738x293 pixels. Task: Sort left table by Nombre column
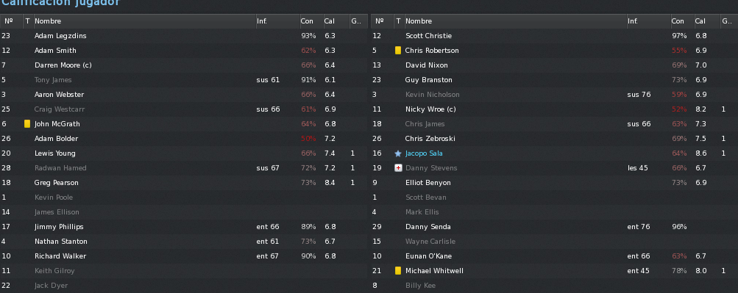click(x=144, y=21)
